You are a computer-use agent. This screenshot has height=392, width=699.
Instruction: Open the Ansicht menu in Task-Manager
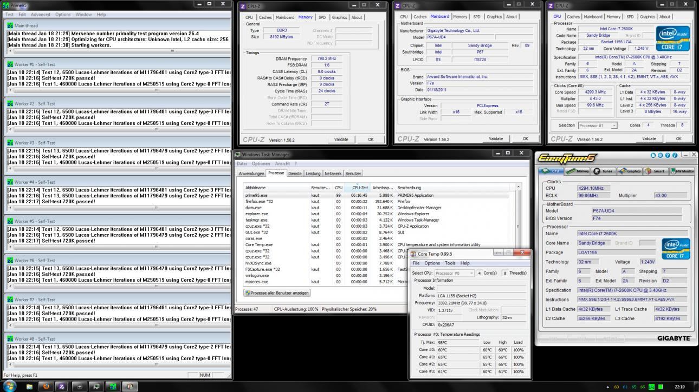(282, 164)
